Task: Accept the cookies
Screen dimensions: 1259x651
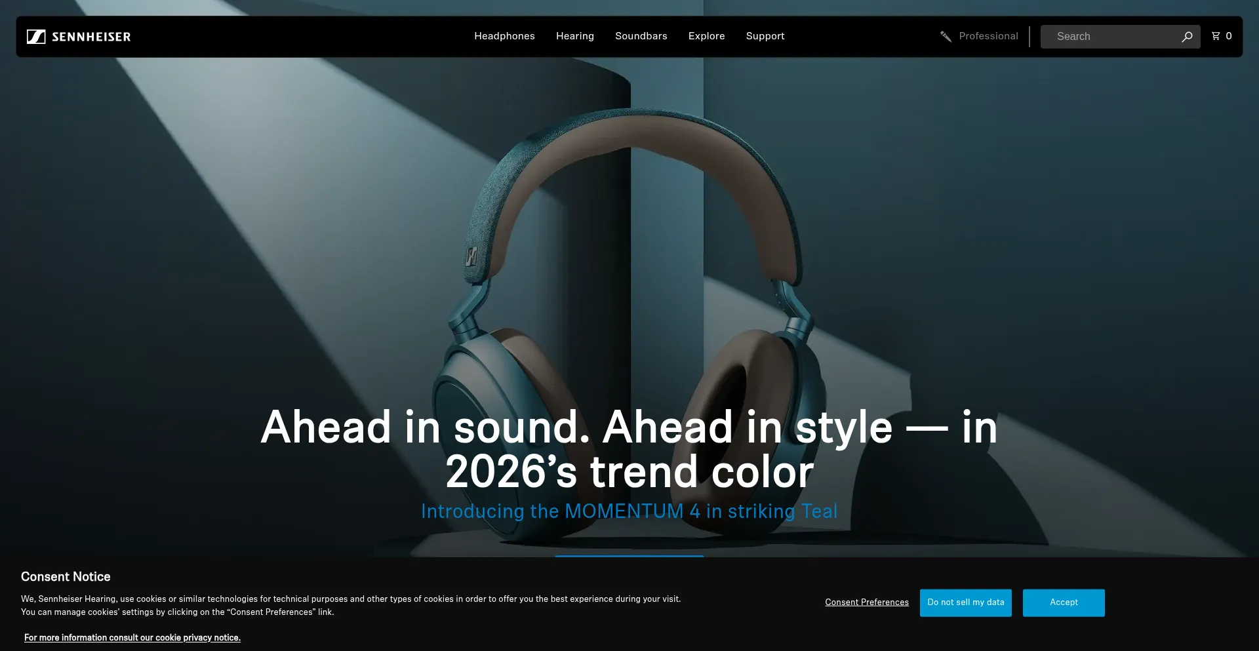Action: click(x=1064, y=602)
